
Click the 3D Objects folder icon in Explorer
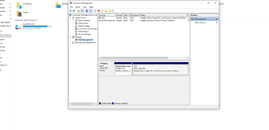(19, 5)
